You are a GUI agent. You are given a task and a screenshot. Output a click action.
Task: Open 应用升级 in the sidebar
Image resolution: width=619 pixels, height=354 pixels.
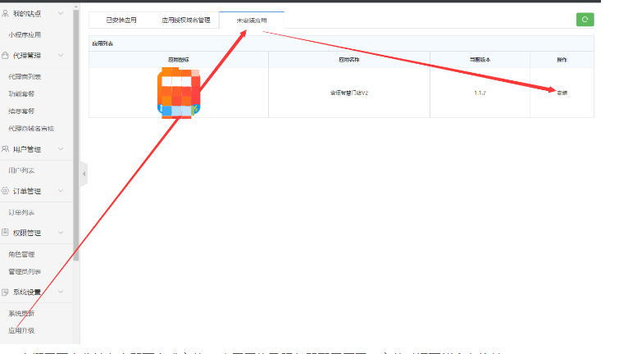21,331
